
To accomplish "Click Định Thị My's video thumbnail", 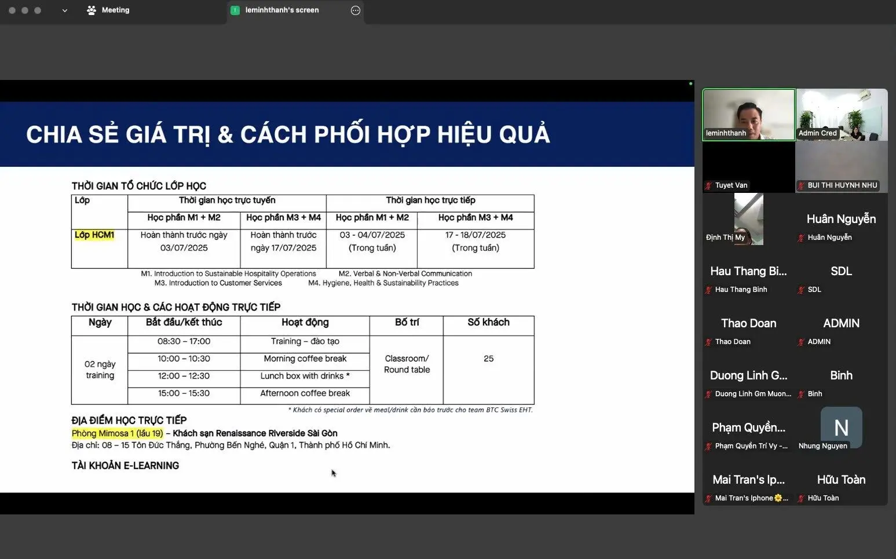I will click(x=748, y=219).
